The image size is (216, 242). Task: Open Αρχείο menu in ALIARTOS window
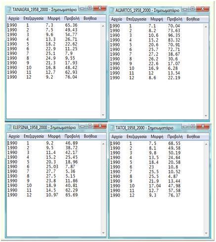[117, 19]
